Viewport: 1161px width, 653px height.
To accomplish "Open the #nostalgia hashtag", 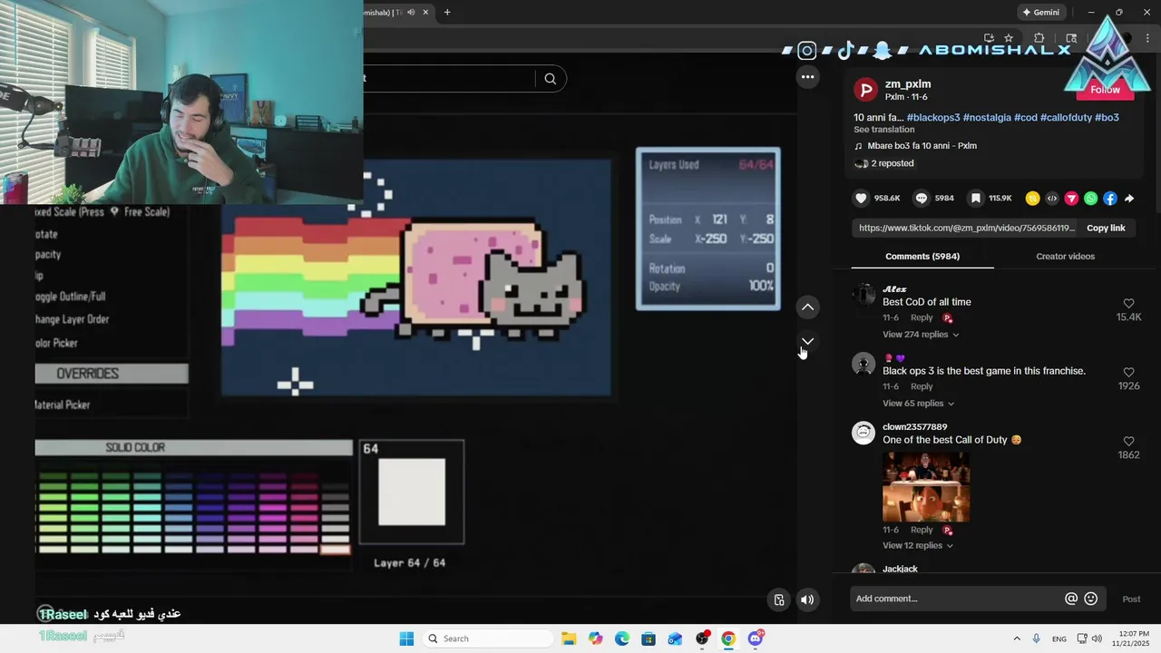I will [987, 118].
